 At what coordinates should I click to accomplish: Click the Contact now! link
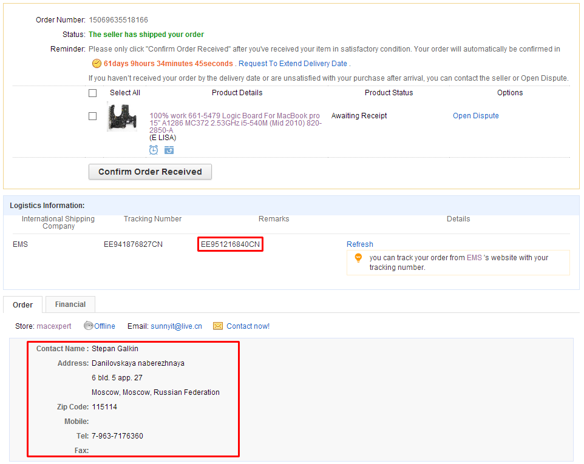248,326
